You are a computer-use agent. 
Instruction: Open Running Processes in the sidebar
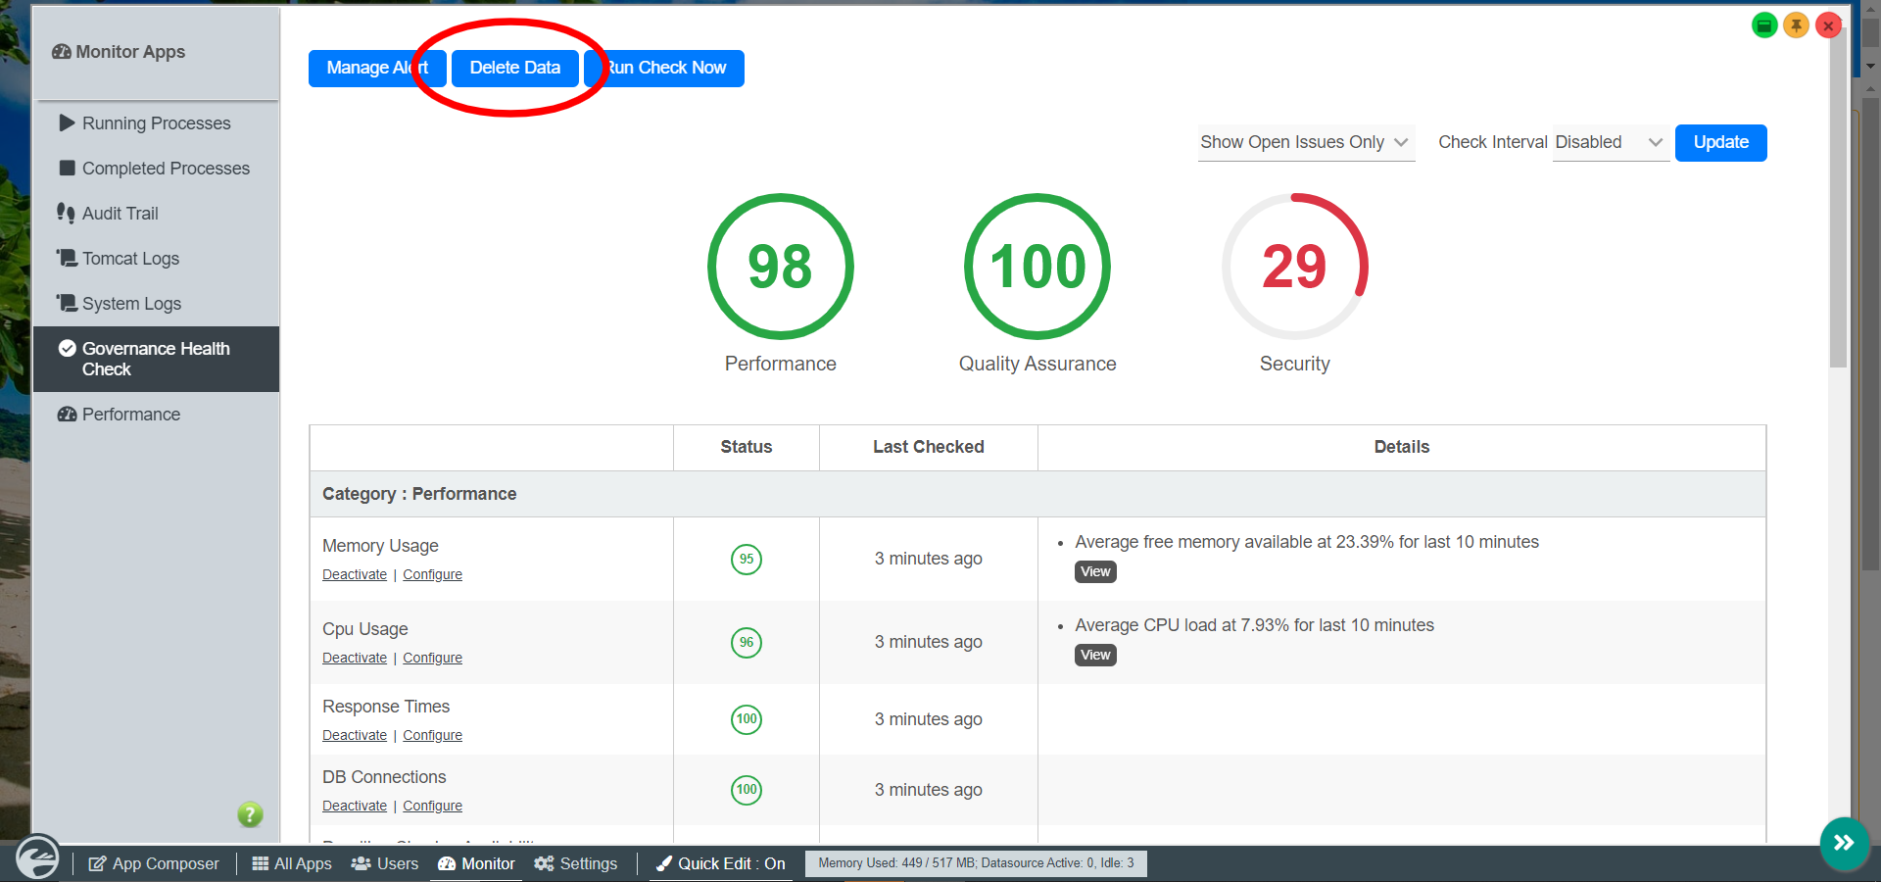(156, 123)
